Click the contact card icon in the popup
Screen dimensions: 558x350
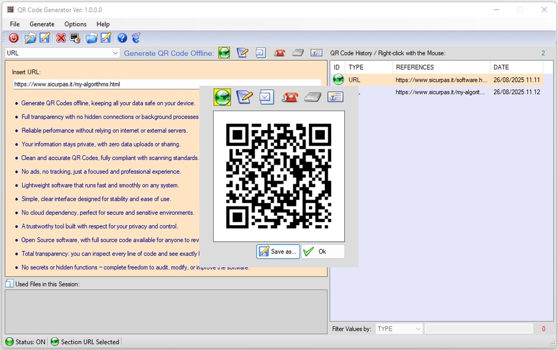coord(335,97)
